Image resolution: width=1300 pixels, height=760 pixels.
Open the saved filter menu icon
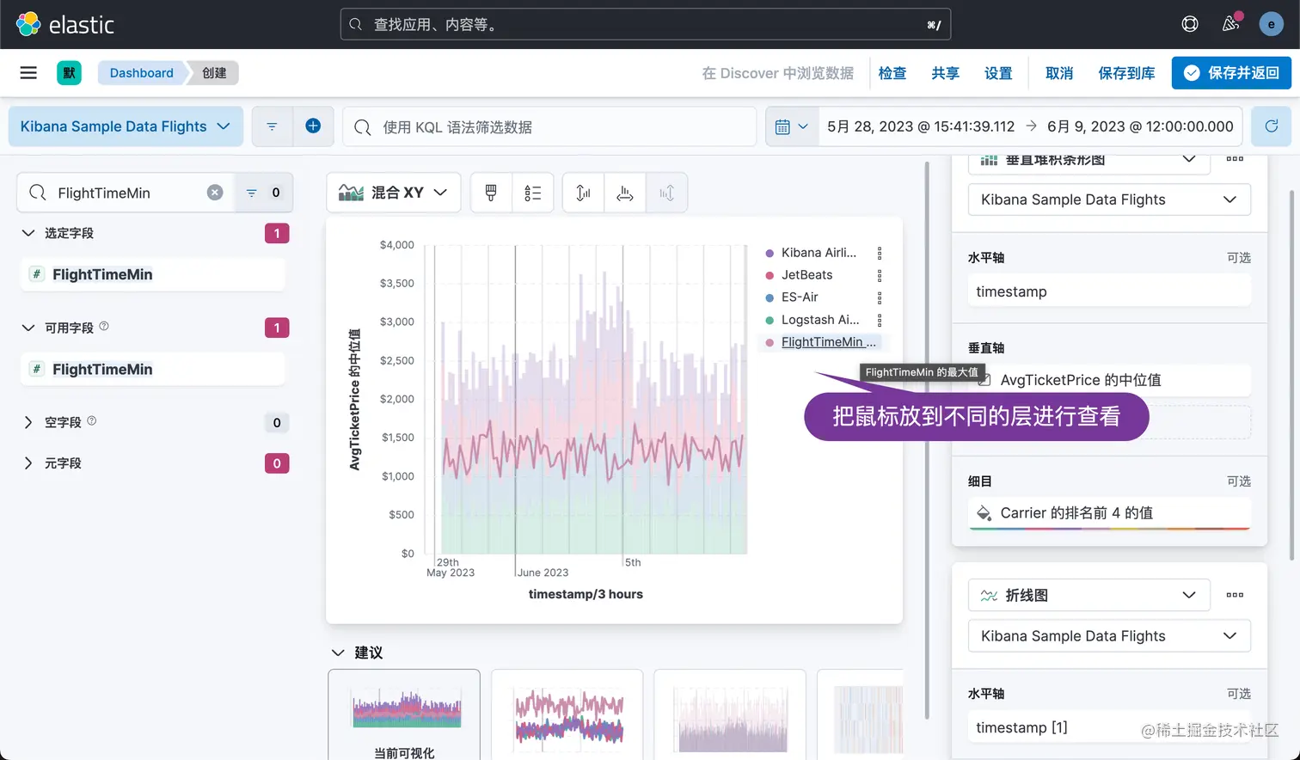point(272,126)
